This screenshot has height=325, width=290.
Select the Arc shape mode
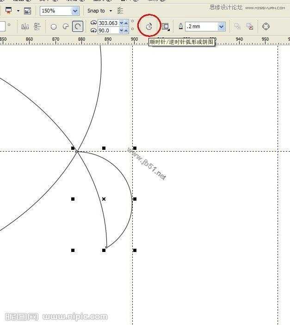pyautogui.click(x=78, y=26)
